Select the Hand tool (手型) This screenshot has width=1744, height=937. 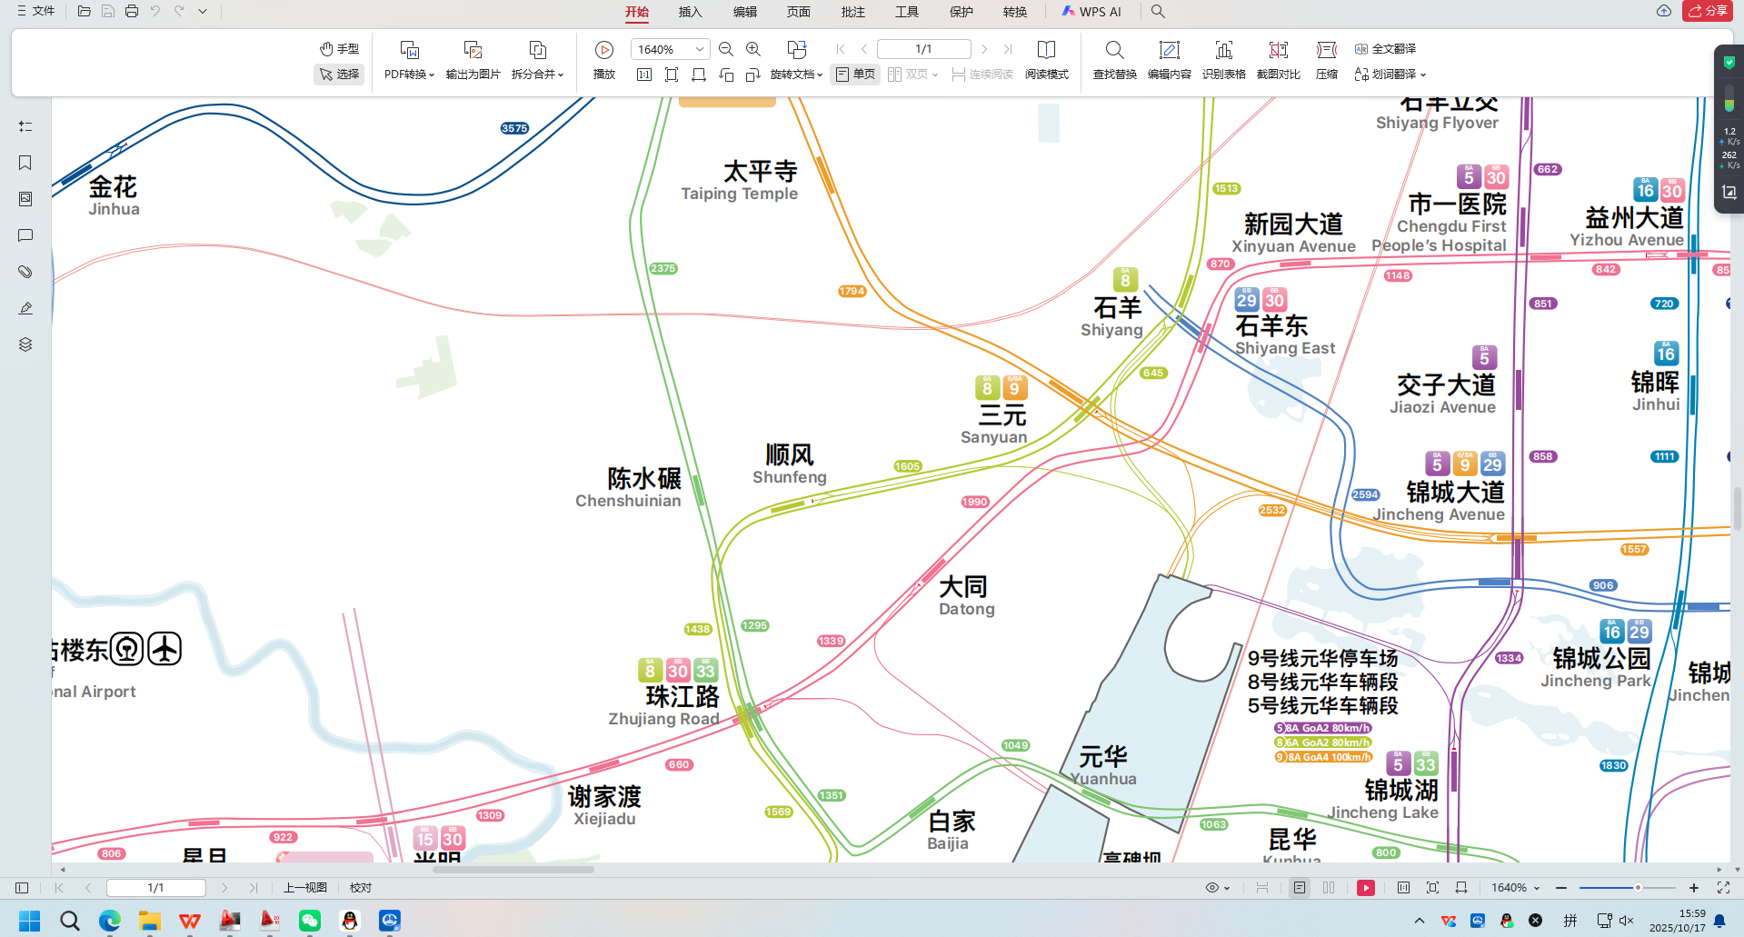tap(339, 48)
